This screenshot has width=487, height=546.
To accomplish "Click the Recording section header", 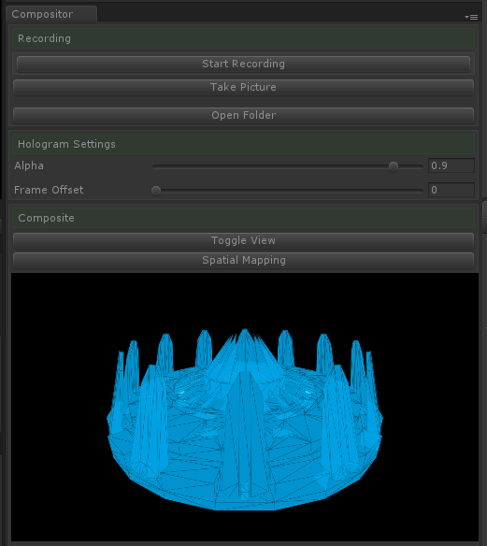I will pyautogui.click(x=243, y=38).
